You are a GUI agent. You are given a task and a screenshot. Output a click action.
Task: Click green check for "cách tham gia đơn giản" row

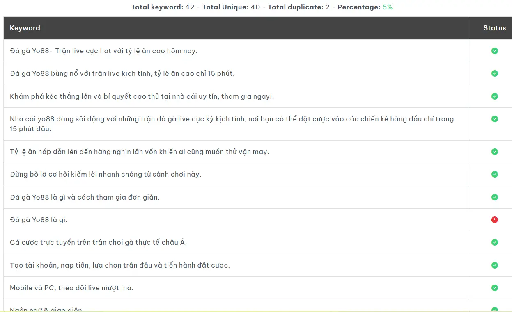pyautogui.click(x=494, y=197)
